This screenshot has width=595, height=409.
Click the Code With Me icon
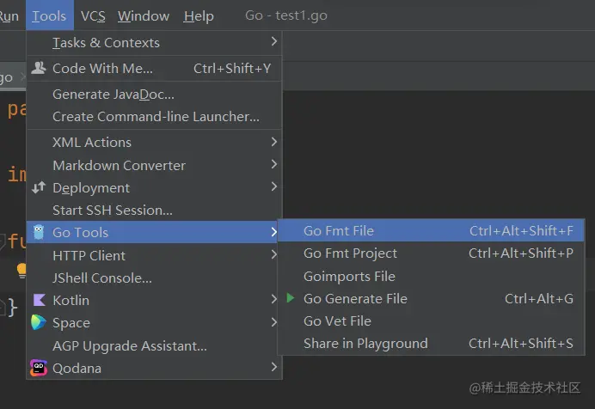click(x=39, y=68)
